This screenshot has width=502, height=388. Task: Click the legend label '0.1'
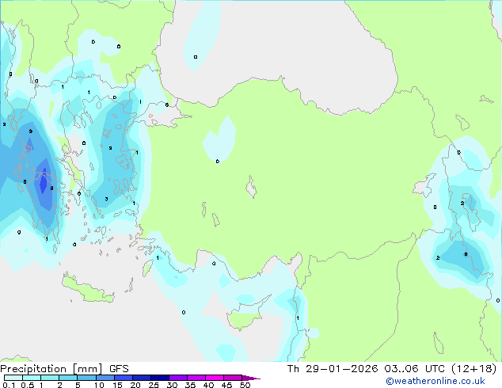pyautogui.click(x=9, y=385)
